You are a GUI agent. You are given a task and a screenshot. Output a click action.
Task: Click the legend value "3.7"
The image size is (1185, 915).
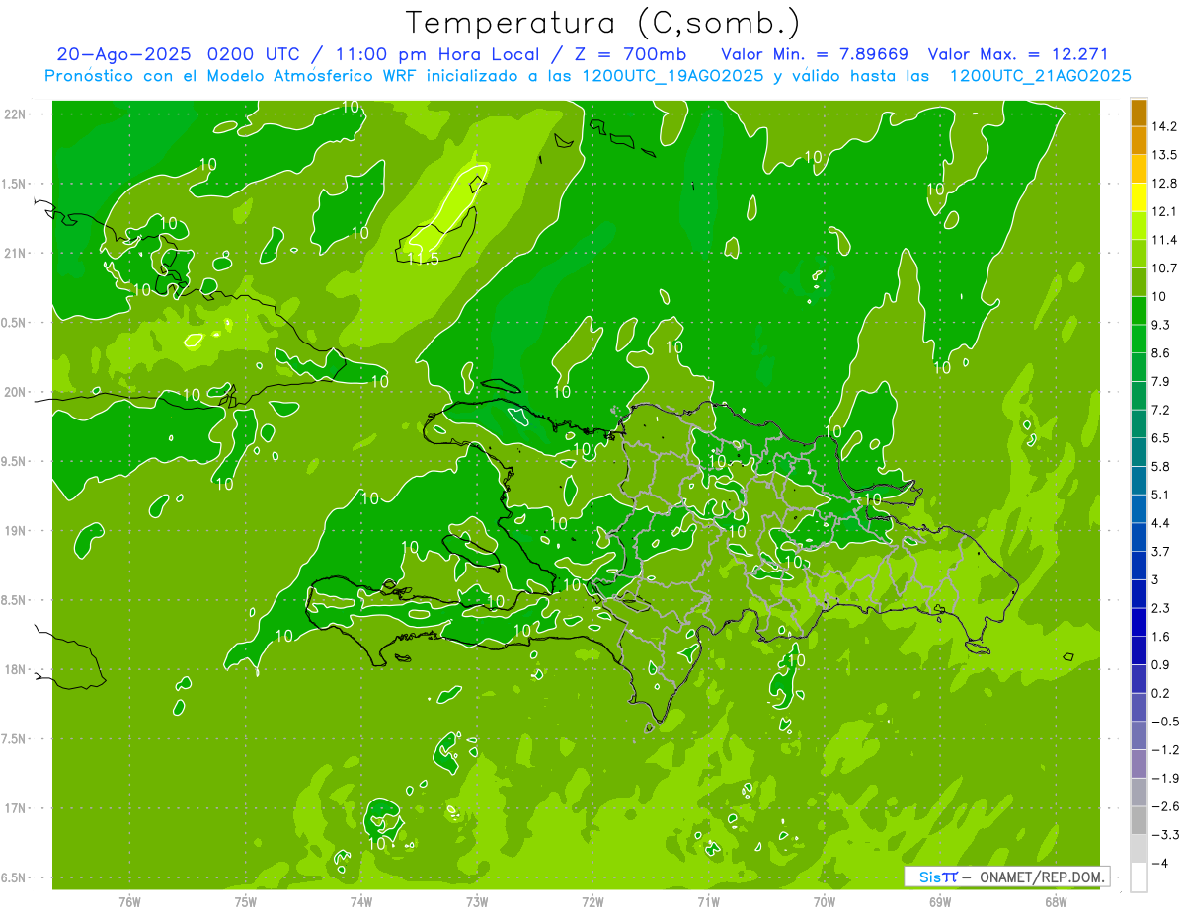coord(1161,551)
